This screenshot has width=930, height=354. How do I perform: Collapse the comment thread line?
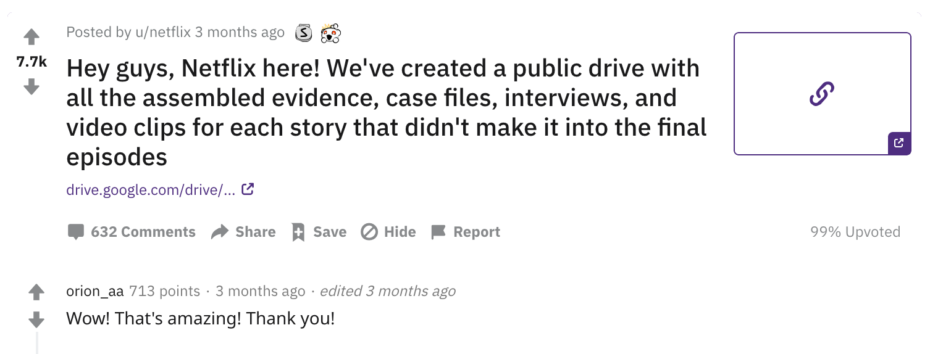click(36, 343)
